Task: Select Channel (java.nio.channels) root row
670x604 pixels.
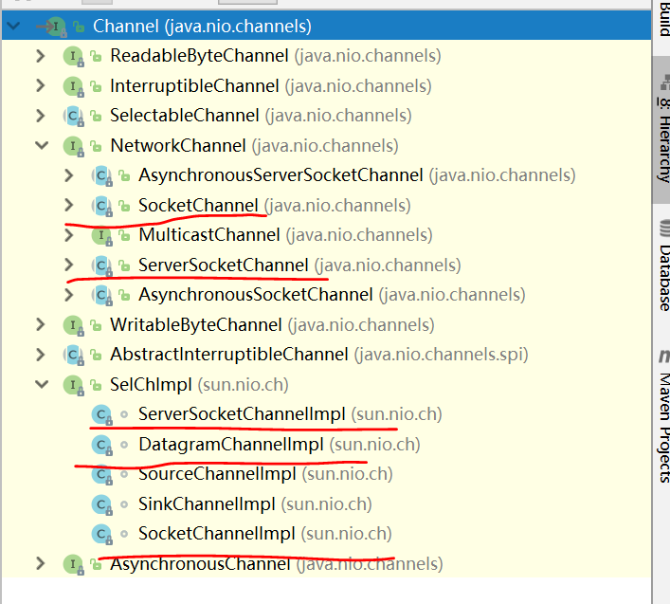Action: 326,26
